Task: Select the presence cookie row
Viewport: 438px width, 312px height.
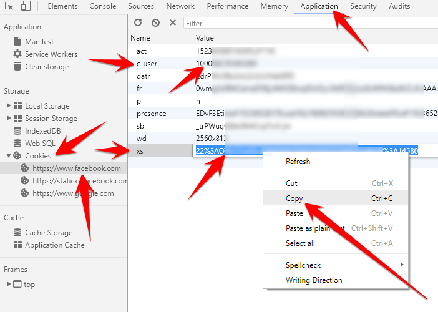Action: (x=283, y=114)
